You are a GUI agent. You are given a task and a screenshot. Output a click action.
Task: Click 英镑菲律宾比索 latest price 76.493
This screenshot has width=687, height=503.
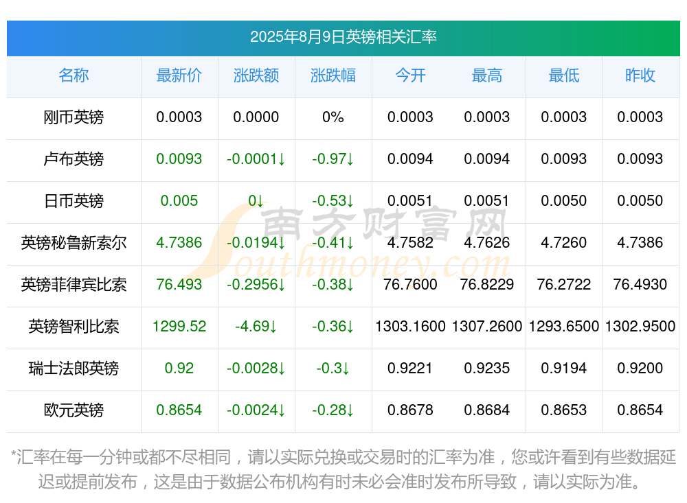click(x=179, y=285)
